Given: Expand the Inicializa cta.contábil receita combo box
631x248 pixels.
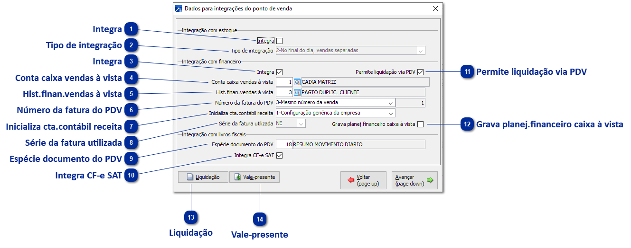Looking at the screenshot, I should (390, 113).
